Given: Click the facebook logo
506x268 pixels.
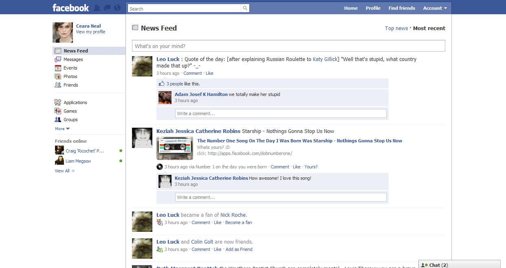Looking at the screenshot, I should [70, 8].
